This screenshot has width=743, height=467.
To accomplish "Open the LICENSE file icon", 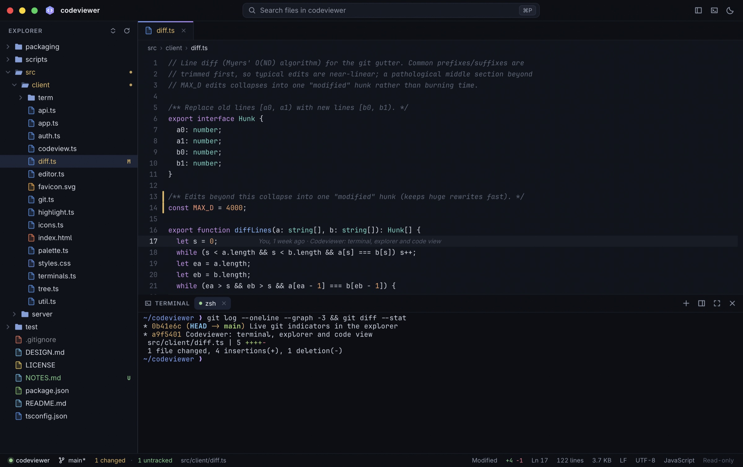I will [19, 365].
